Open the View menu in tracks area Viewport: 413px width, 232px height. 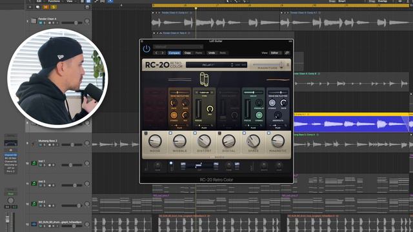[x=70, y=1]
